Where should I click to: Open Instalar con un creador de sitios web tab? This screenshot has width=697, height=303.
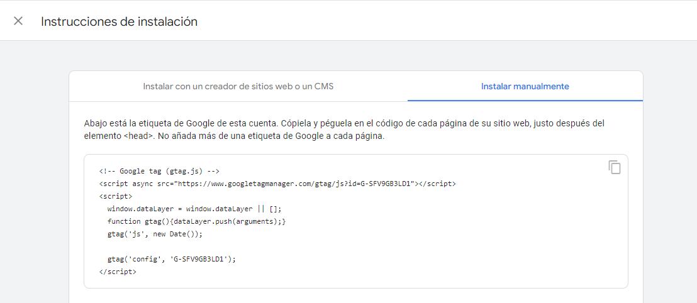tap(238, 86)
